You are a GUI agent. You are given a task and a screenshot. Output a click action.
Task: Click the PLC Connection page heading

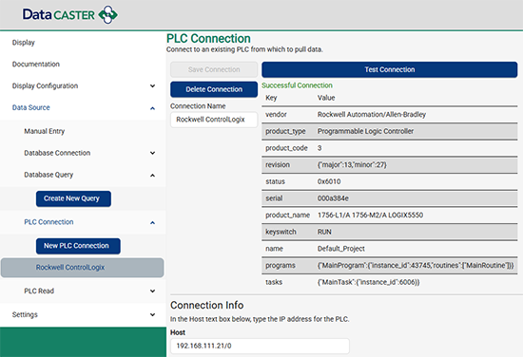[x=208, y=39]
